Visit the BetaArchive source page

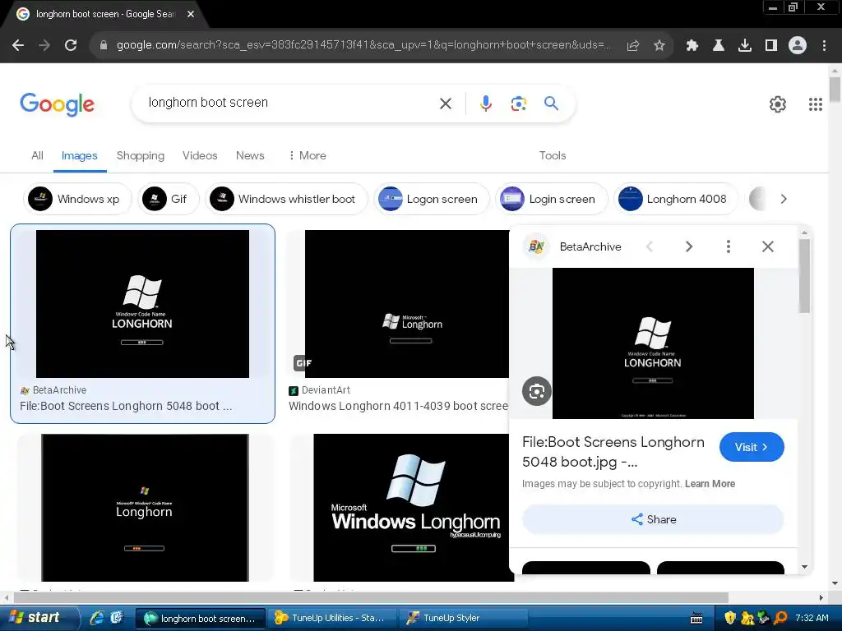752,447
